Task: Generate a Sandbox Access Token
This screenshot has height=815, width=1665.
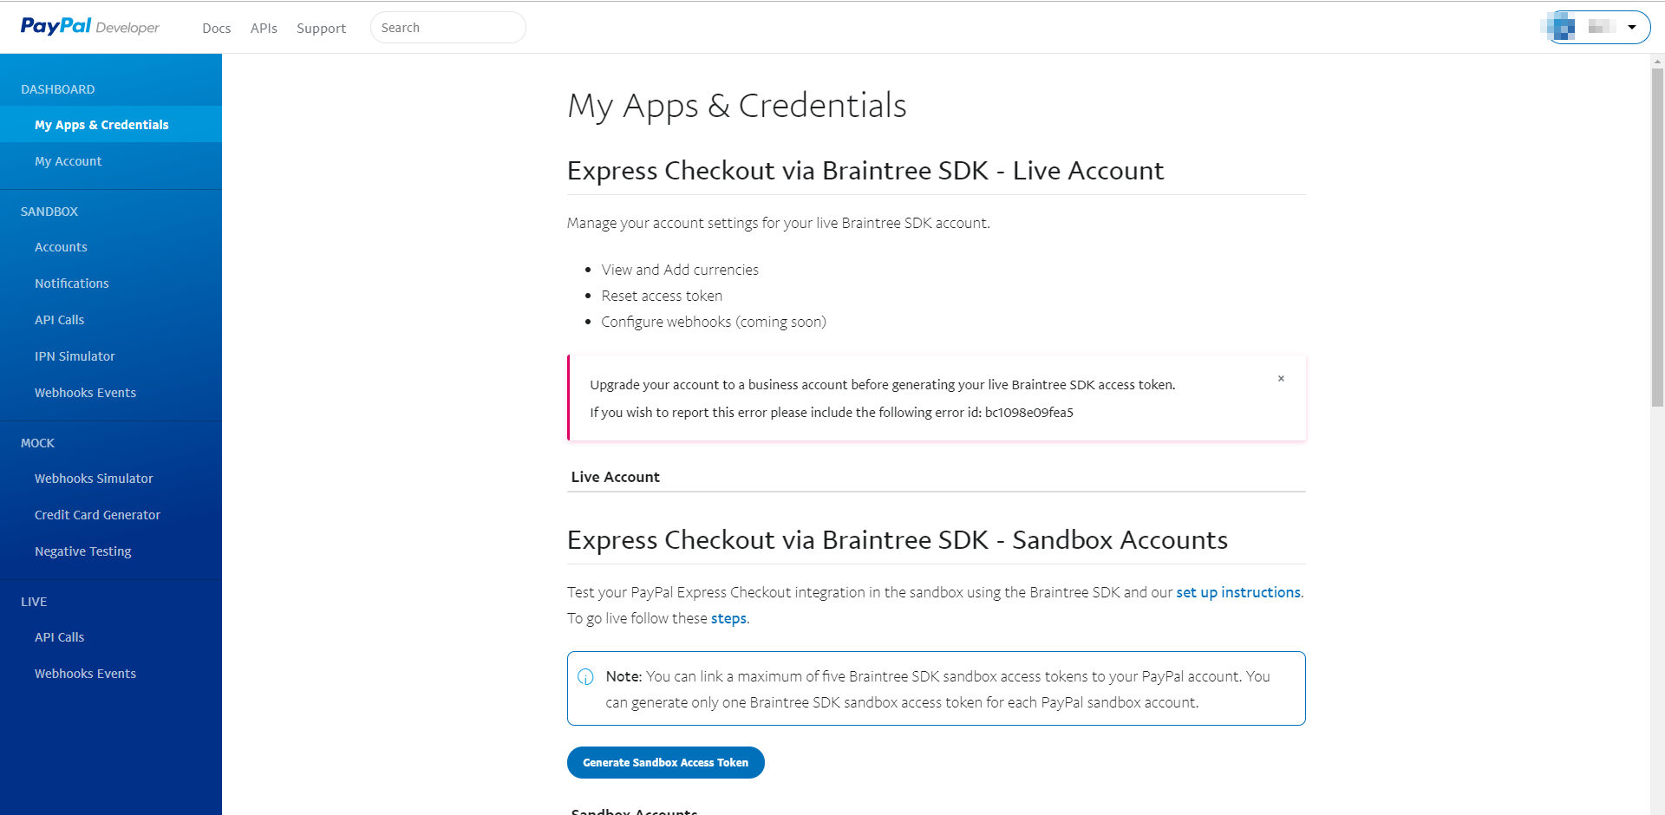Action: click(x=665, y=763)
